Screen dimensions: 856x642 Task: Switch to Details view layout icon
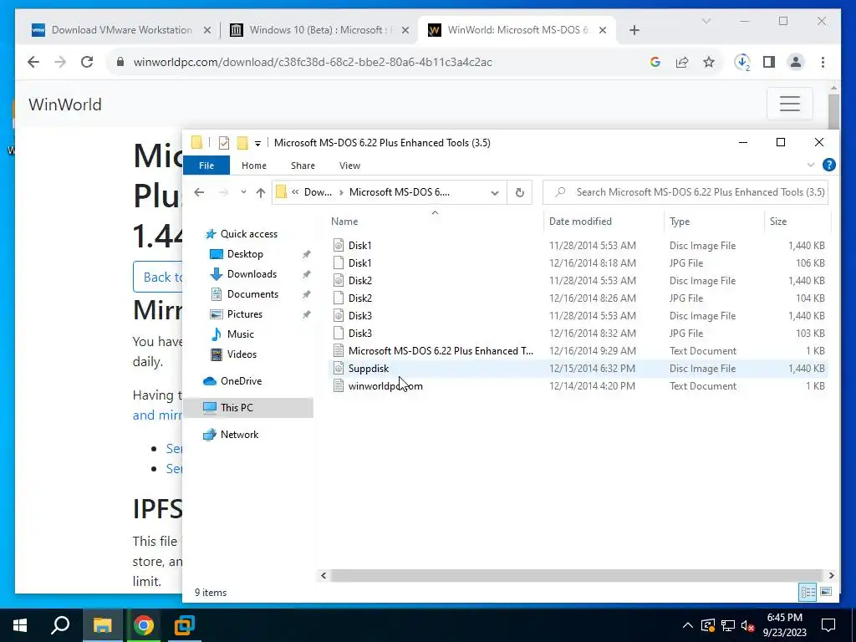808,592
